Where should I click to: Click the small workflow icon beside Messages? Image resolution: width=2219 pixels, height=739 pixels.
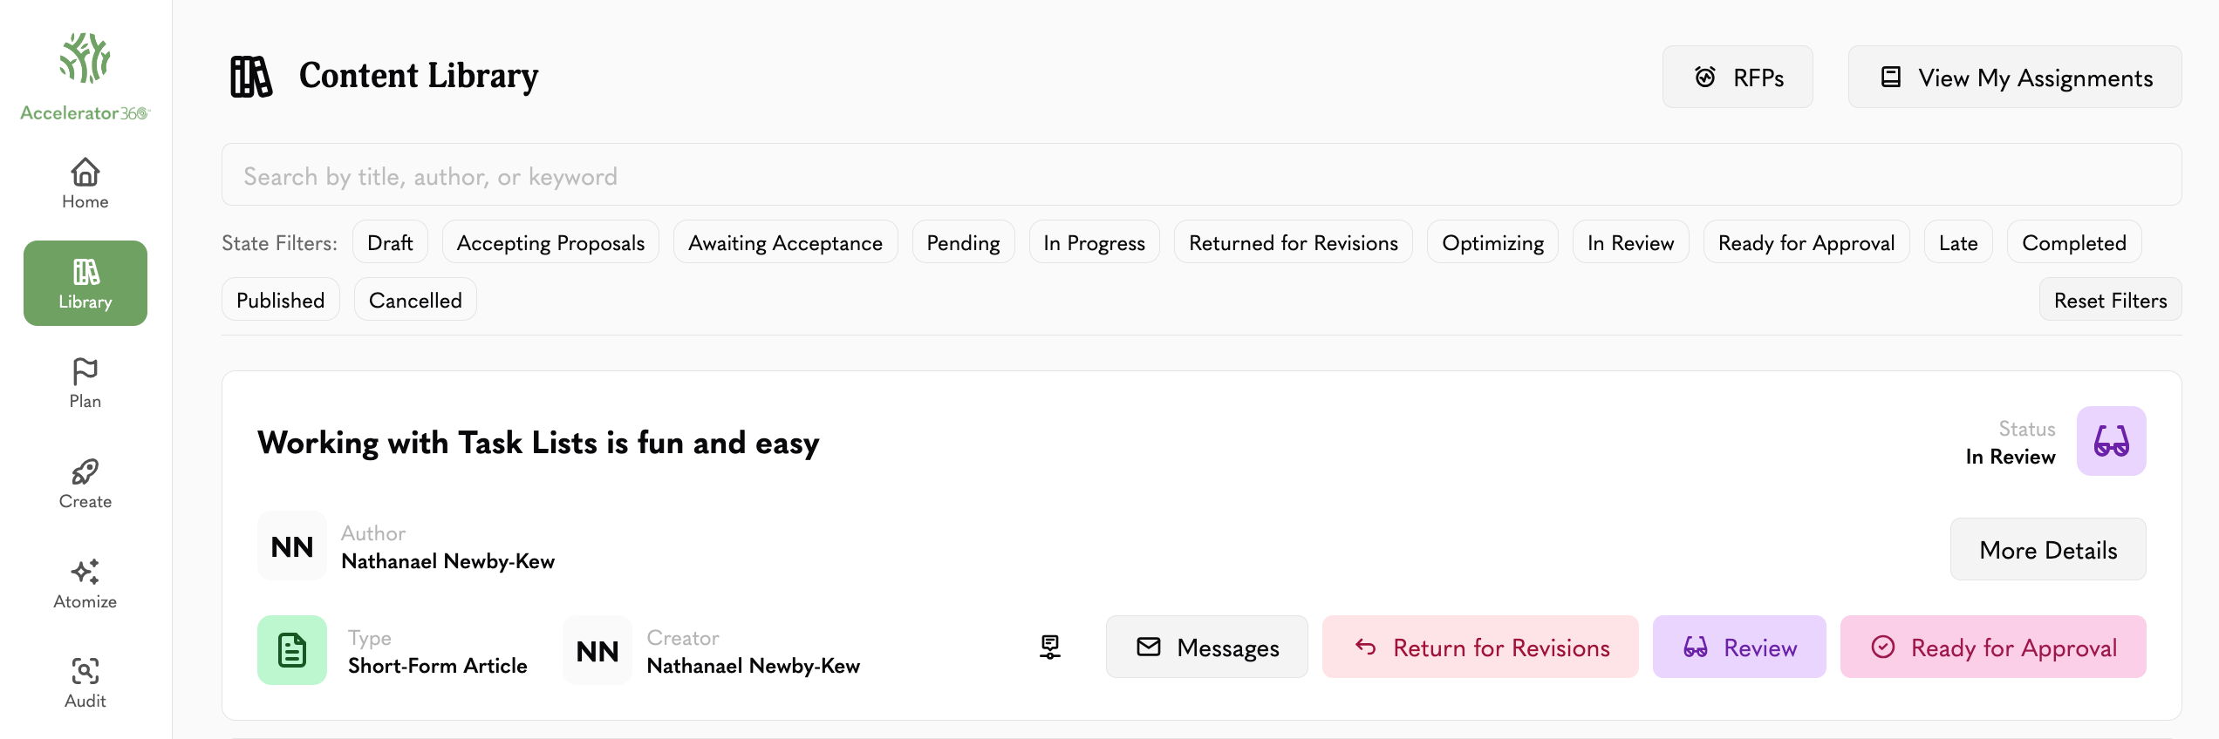point(1050,647)
